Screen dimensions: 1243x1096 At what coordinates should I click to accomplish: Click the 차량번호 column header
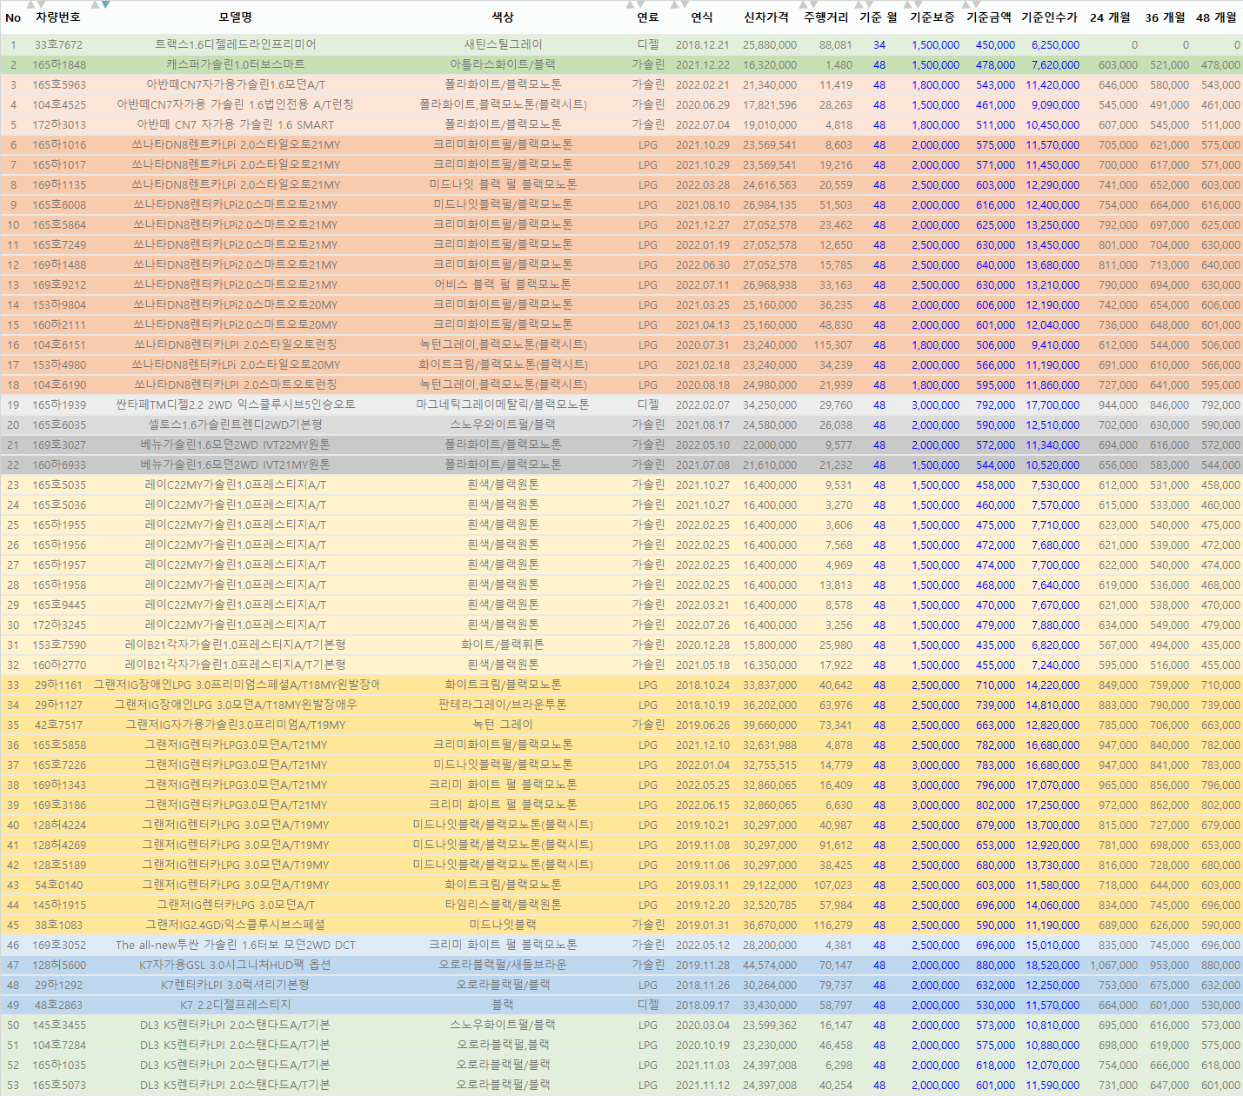coord(58,17)
